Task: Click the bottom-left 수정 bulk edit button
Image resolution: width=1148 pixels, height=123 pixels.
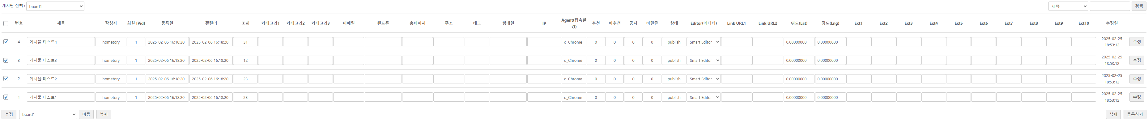Action: (x=9, y=115)
